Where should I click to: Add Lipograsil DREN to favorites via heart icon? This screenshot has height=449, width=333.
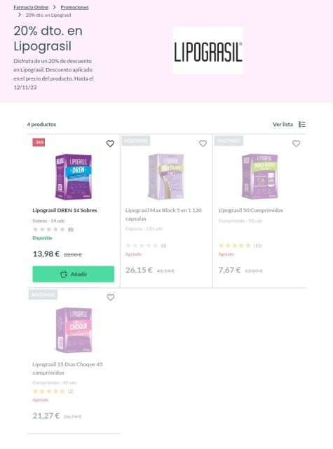[x=110, y=144]
